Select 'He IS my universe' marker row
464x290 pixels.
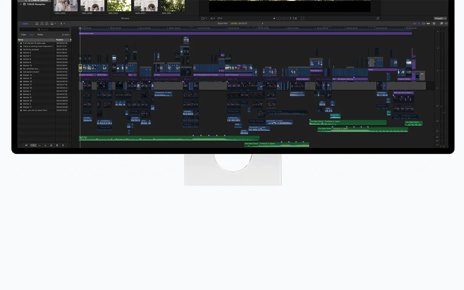[x=44, y=50]
